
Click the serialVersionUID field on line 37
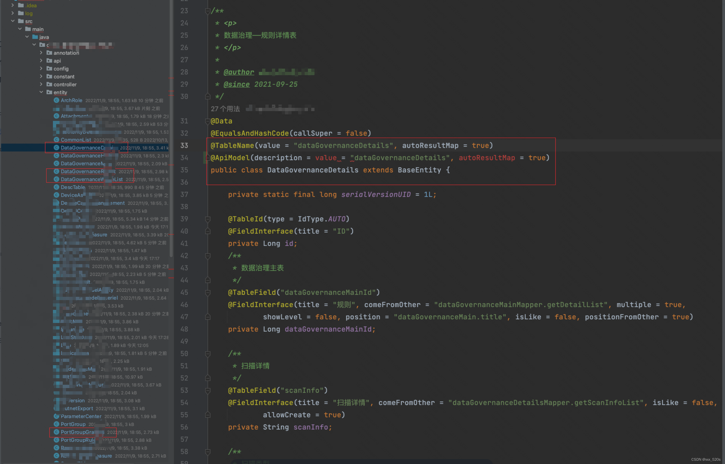[376, 195]
